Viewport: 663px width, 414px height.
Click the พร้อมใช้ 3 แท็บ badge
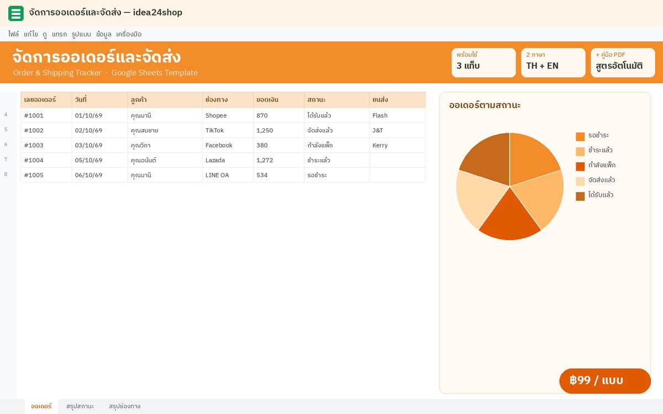point(483,62)
